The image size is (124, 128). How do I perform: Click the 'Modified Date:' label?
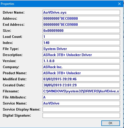coord(15,79)
